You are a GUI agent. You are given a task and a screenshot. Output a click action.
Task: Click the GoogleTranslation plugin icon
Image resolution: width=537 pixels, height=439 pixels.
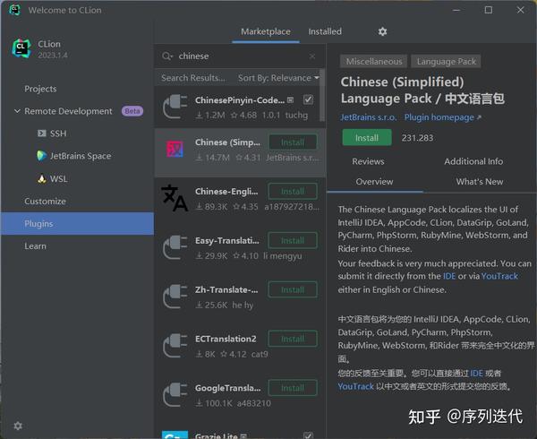coord(175,395)
